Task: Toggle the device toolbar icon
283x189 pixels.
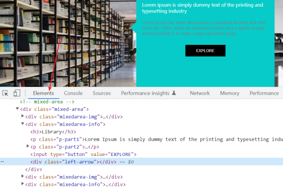Action: point(17,93)
